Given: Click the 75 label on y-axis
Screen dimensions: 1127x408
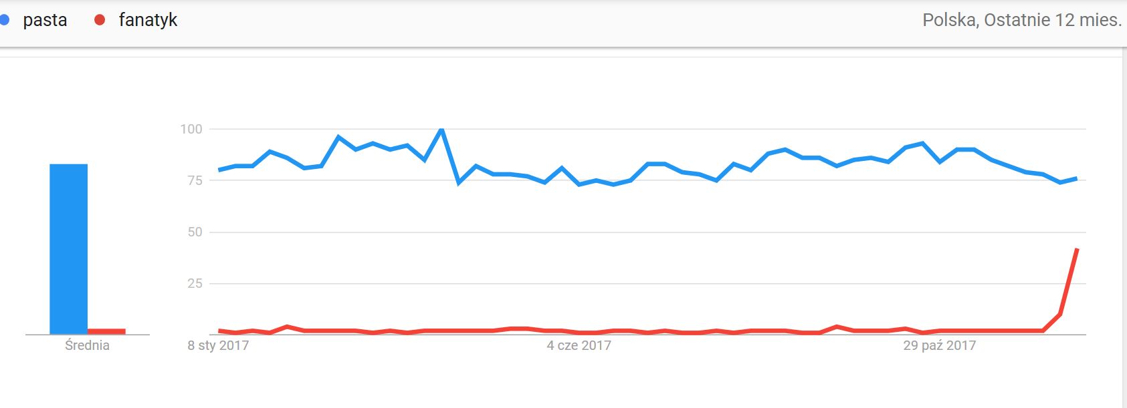Looking at the screenshot, I should coord(195,180).
